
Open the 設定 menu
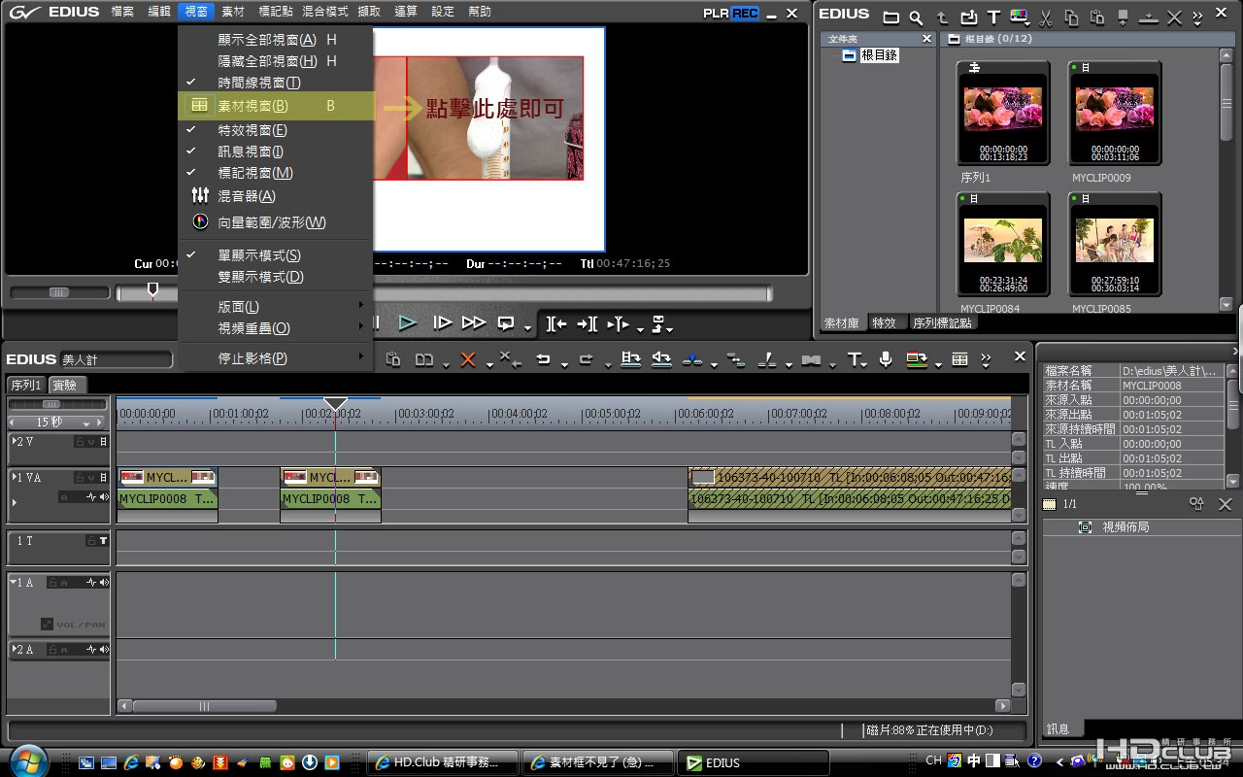[442, 12]
